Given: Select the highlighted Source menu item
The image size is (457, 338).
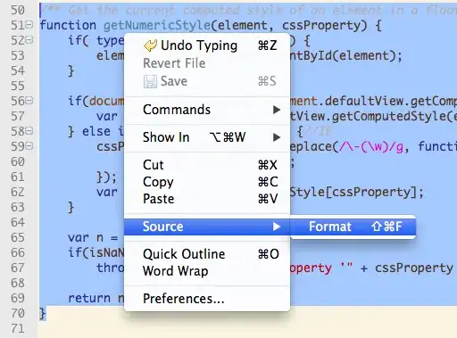Looking at the screenshot, I should (x=207, y=227).
